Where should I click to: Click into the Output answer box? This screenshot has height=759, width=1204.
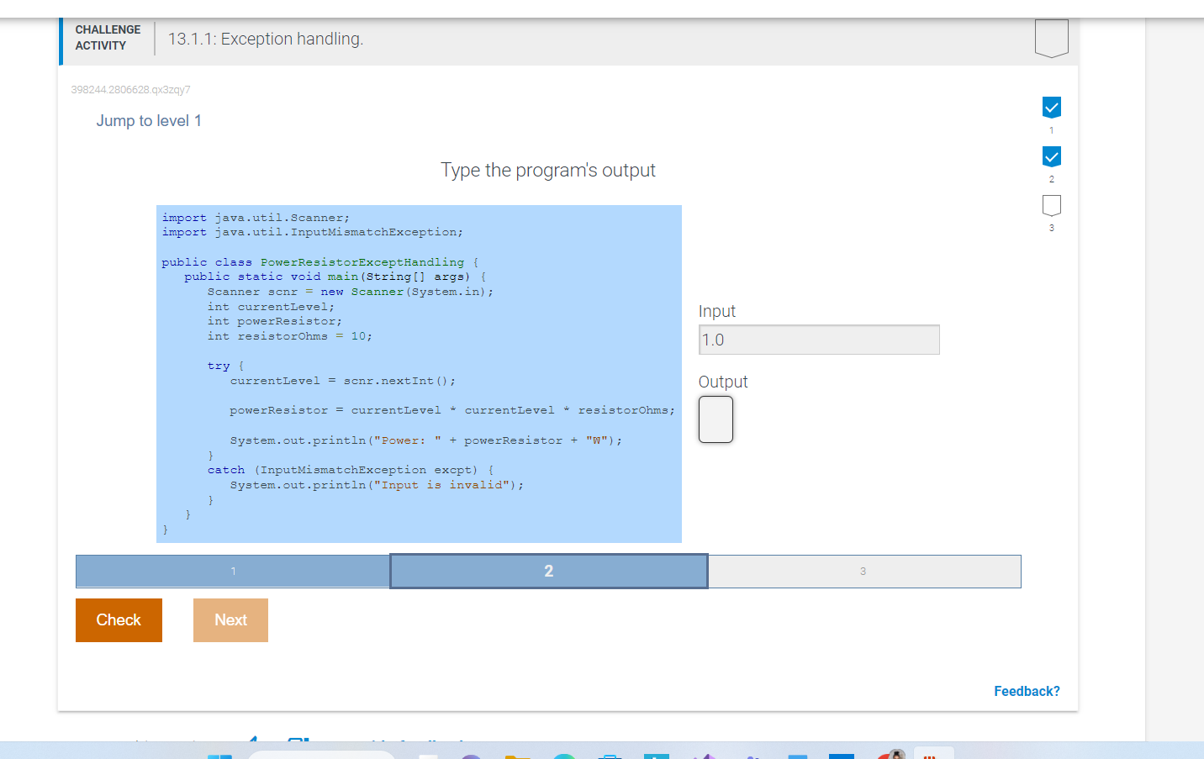[716, 419]
